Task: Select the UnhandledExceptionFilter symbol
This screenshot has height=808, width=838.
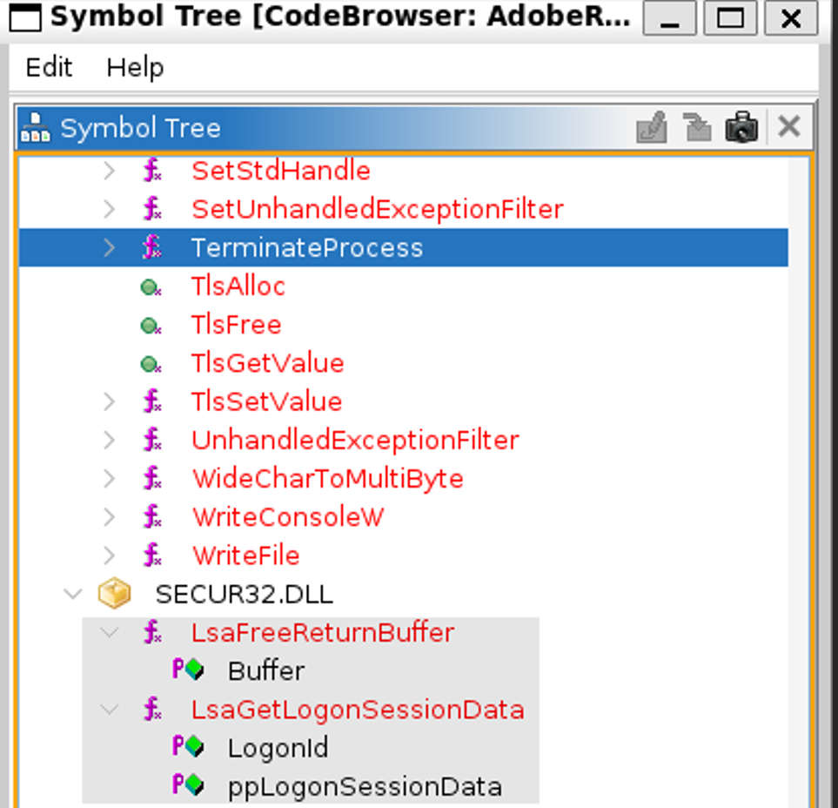Action: pos(355,440)
